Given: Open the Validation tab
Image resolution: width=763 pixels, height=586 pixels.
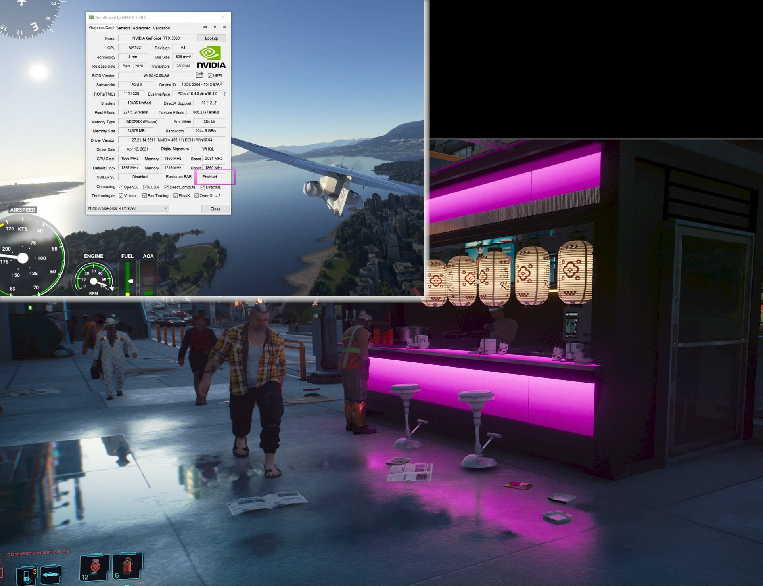Looking at the screenshot, I should click(161, 28).
